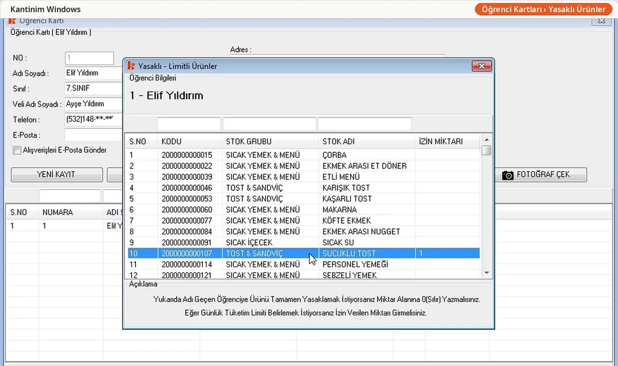Click the Telefon input field
The height and width of the screenshot is (366, 618).
coord(94,119)
